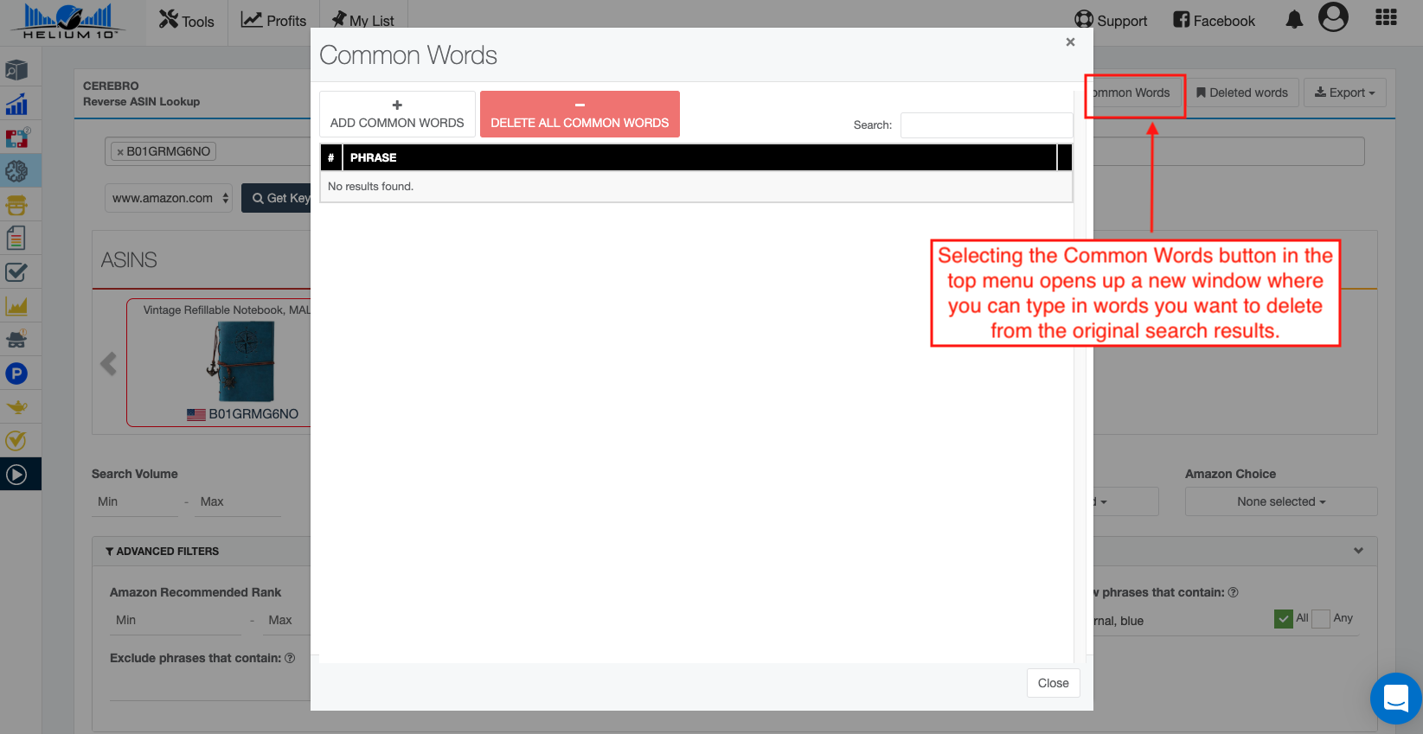The width and height of the screenshot is (1423, 734).
Task: Click the blue P icon in sidebar
Action: [x=16, y=373]
